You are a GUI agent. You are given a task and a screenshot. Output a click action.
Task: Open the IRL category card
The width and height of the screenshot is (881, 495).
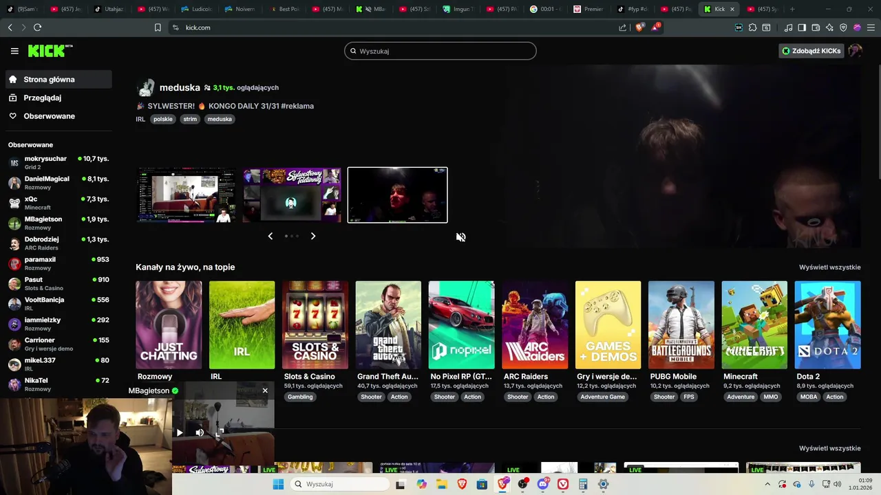(x=242, y=325)
